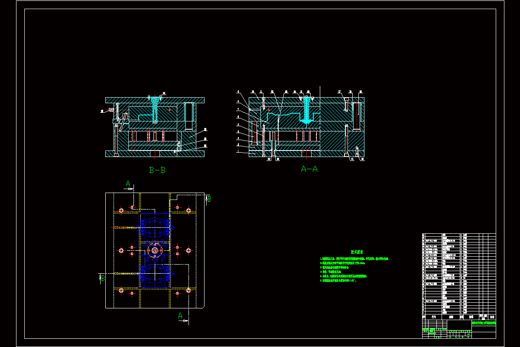Image resolution: width=520 pixels, height=347 pixels.
Task: Click the upper "A" cutting-plane marker above plan view
Action: (x=128, y=184)
